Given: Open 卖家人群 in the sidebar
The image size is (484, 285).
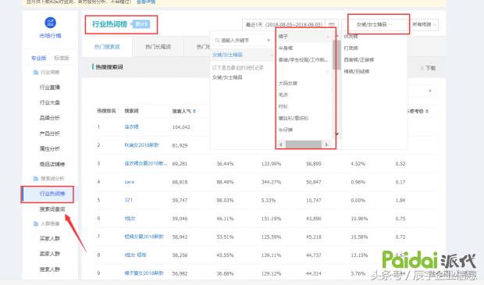Looking at the screenshot, I should click(x=50, y=254).
